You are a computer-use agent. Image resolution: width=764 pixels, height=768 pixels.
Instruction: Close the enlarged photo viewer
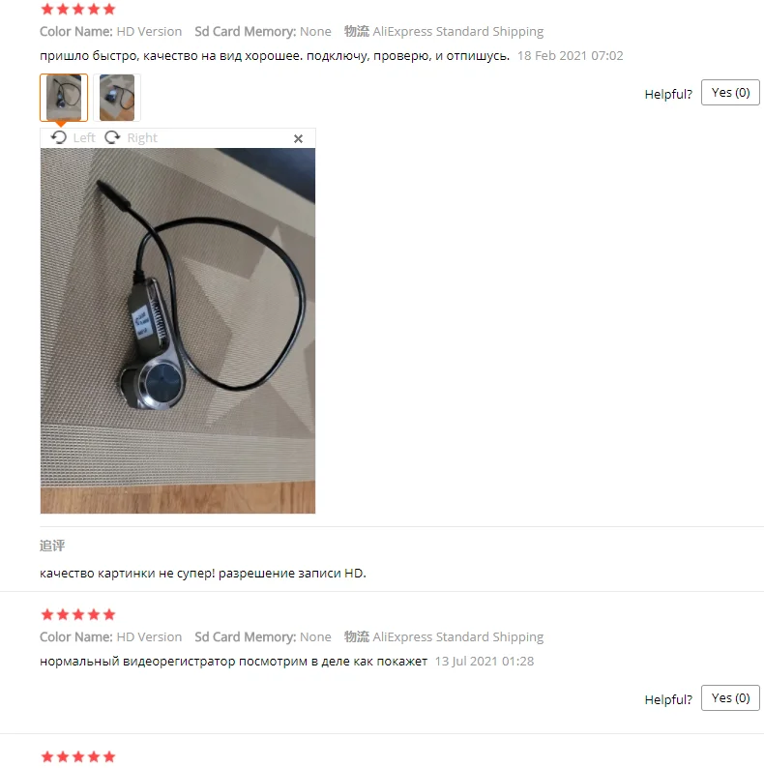pyautogui.click(x=298, y=138)
